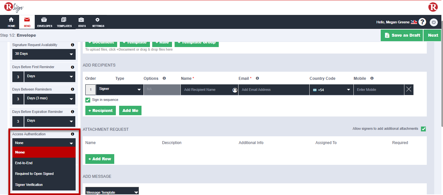Open help via the question mark icon

tap(422, 22)
